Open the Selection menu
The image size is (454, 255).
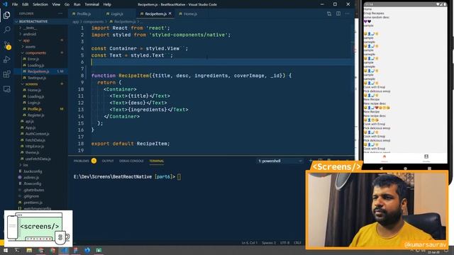point(40,4)
